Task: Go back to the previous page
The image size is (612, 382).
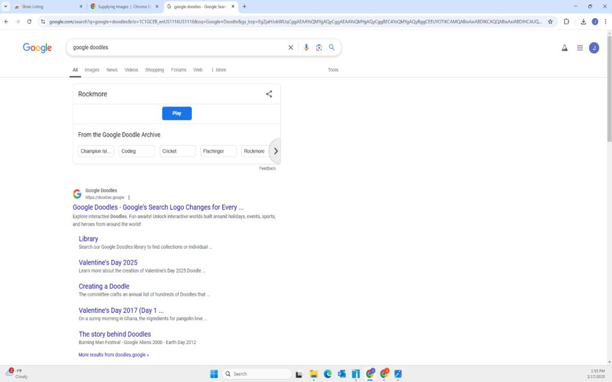Action: [x=6, y=21]
